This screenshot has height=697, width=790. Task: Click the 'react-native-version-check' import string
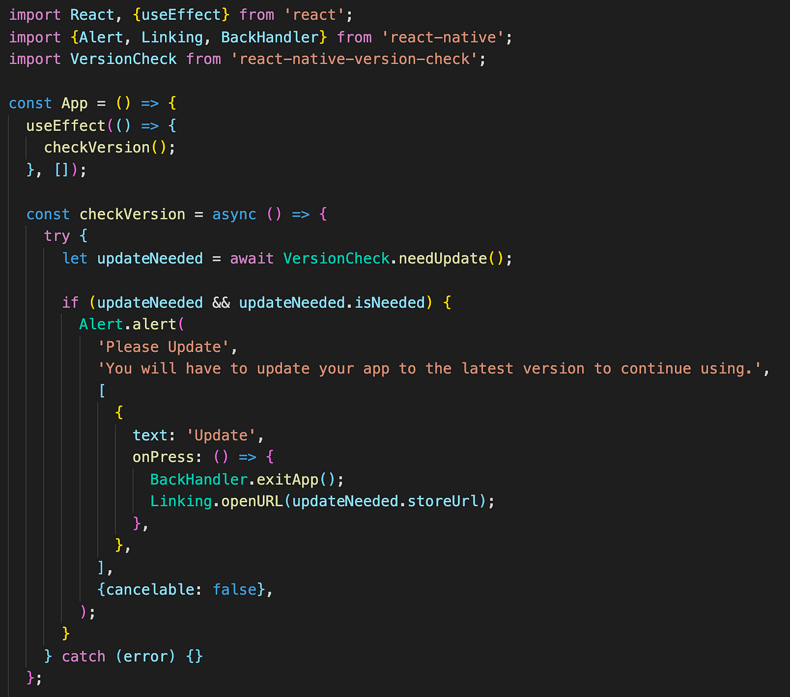tap(358, 59)
